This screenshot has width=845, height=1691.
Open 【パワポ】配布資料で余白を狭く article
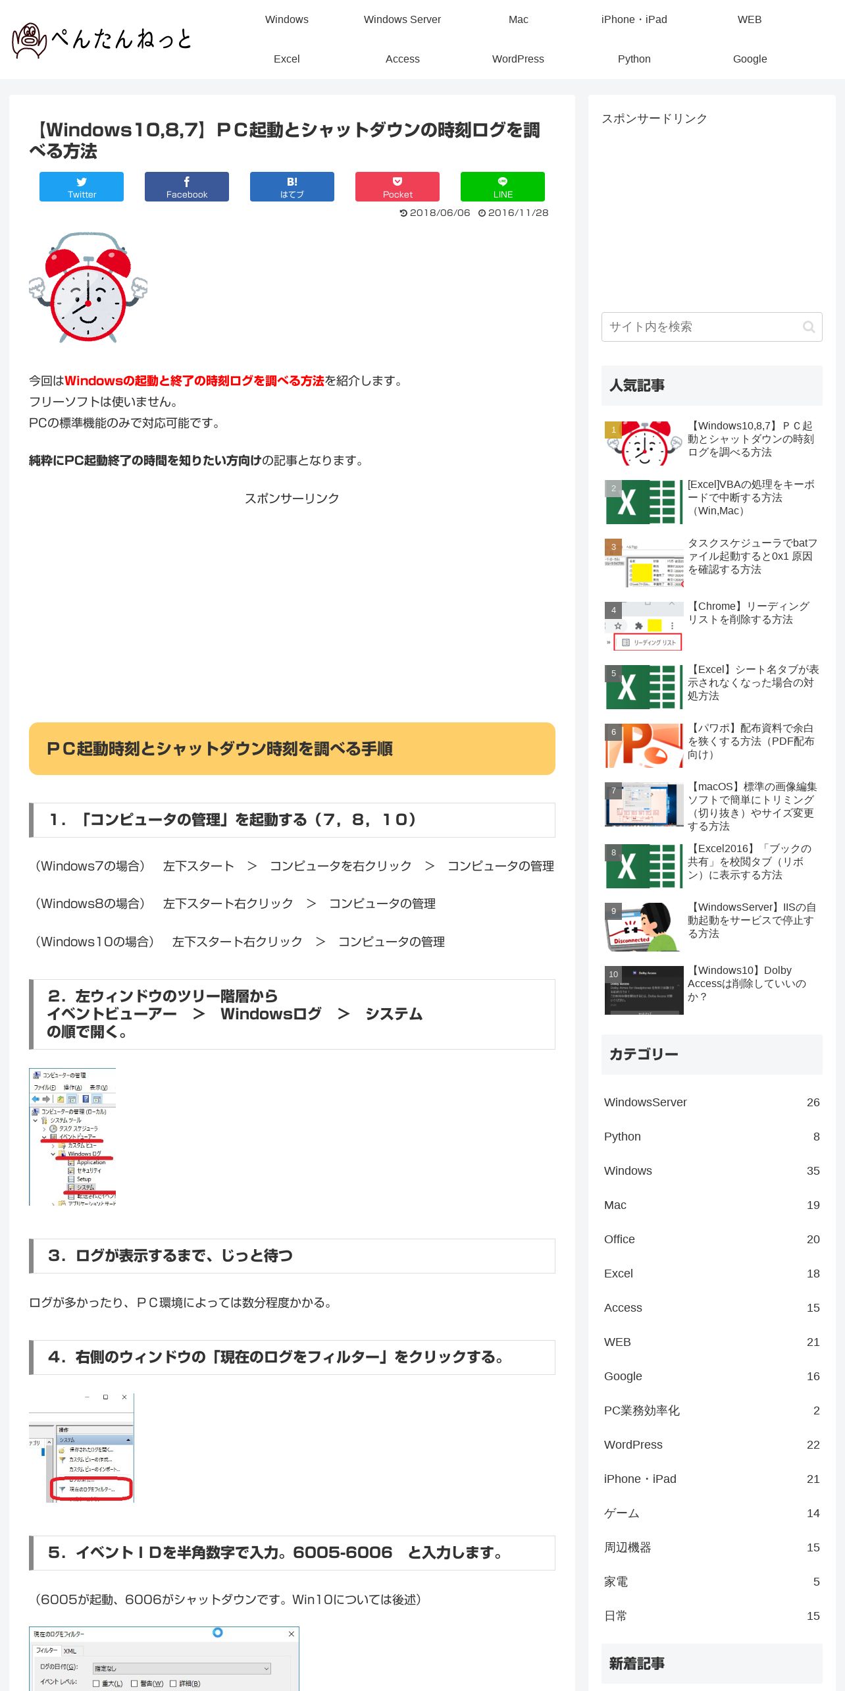point(712,745)
